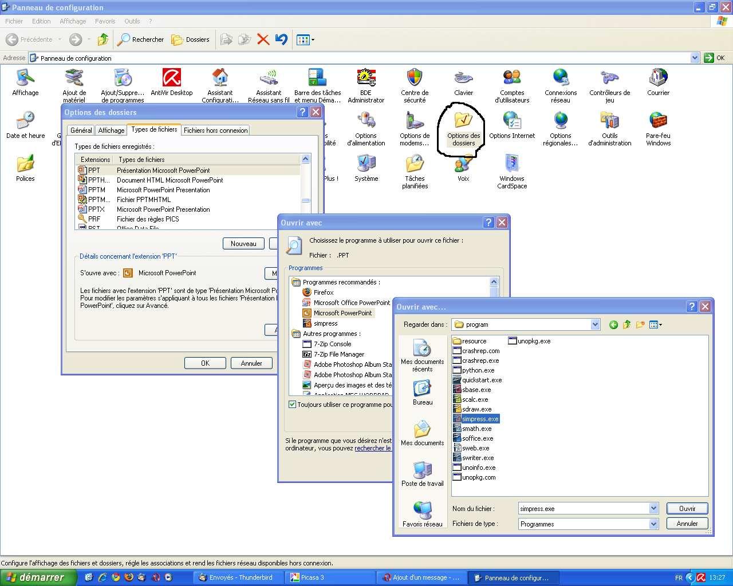
Task: Open the Adresse bar dropdown
Action: tap(695, 58)
